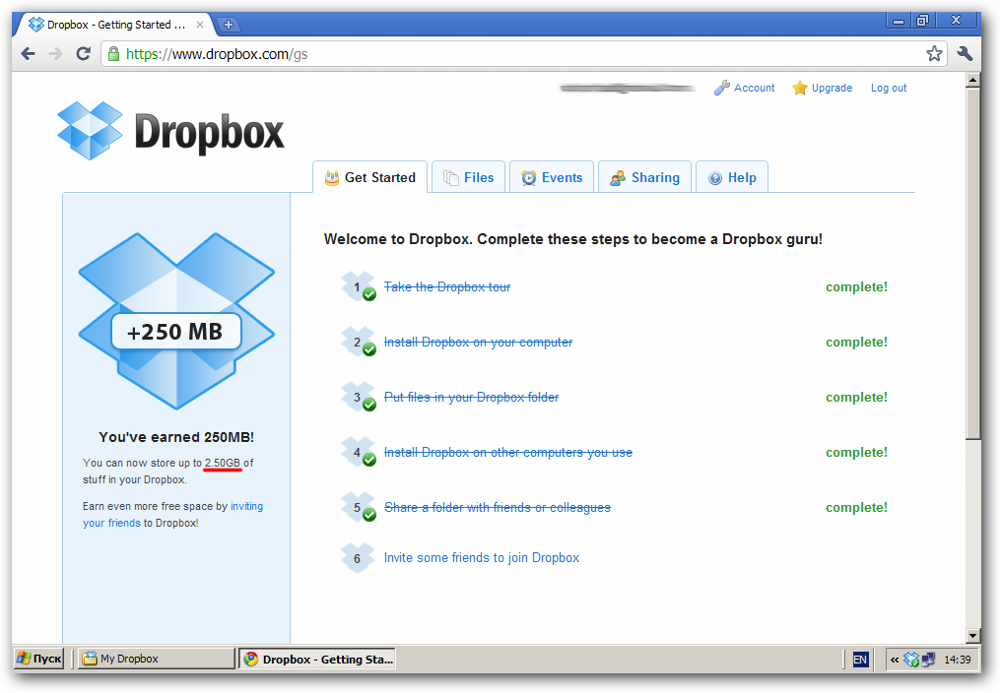Click the network computers tray icon

pyautogui.click(x=928, y=660)
